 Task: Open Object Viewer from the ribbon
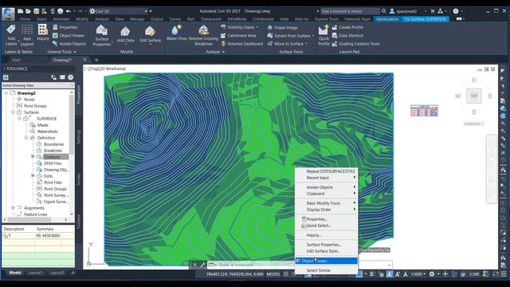(69, 35)
